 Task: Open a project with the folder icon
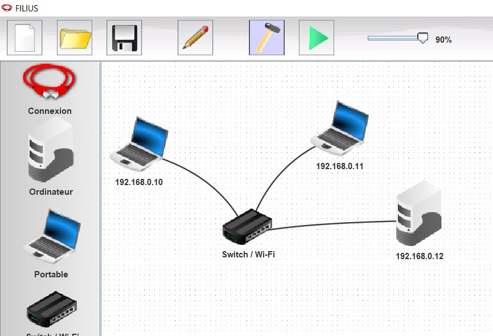click(x=75, y=38)
